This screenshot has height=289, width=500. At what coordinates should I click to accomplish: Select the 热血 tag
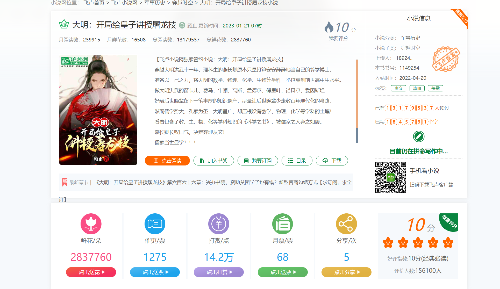tap(417, 88)
